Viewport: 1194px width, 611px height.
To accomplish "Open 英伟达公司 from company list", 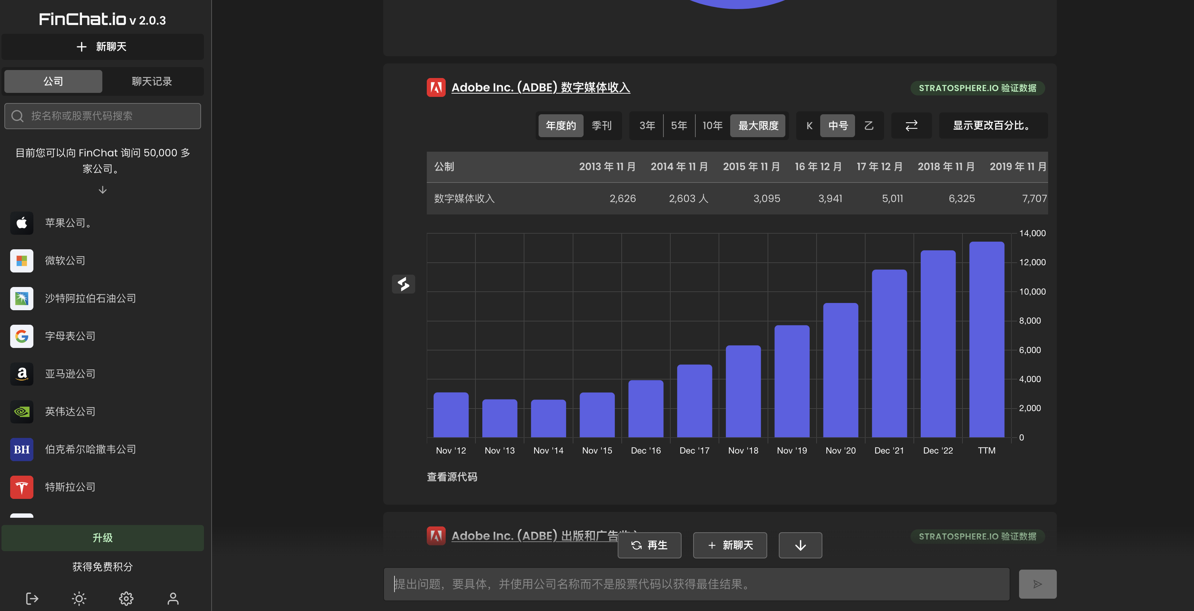I will coord(70,412).
